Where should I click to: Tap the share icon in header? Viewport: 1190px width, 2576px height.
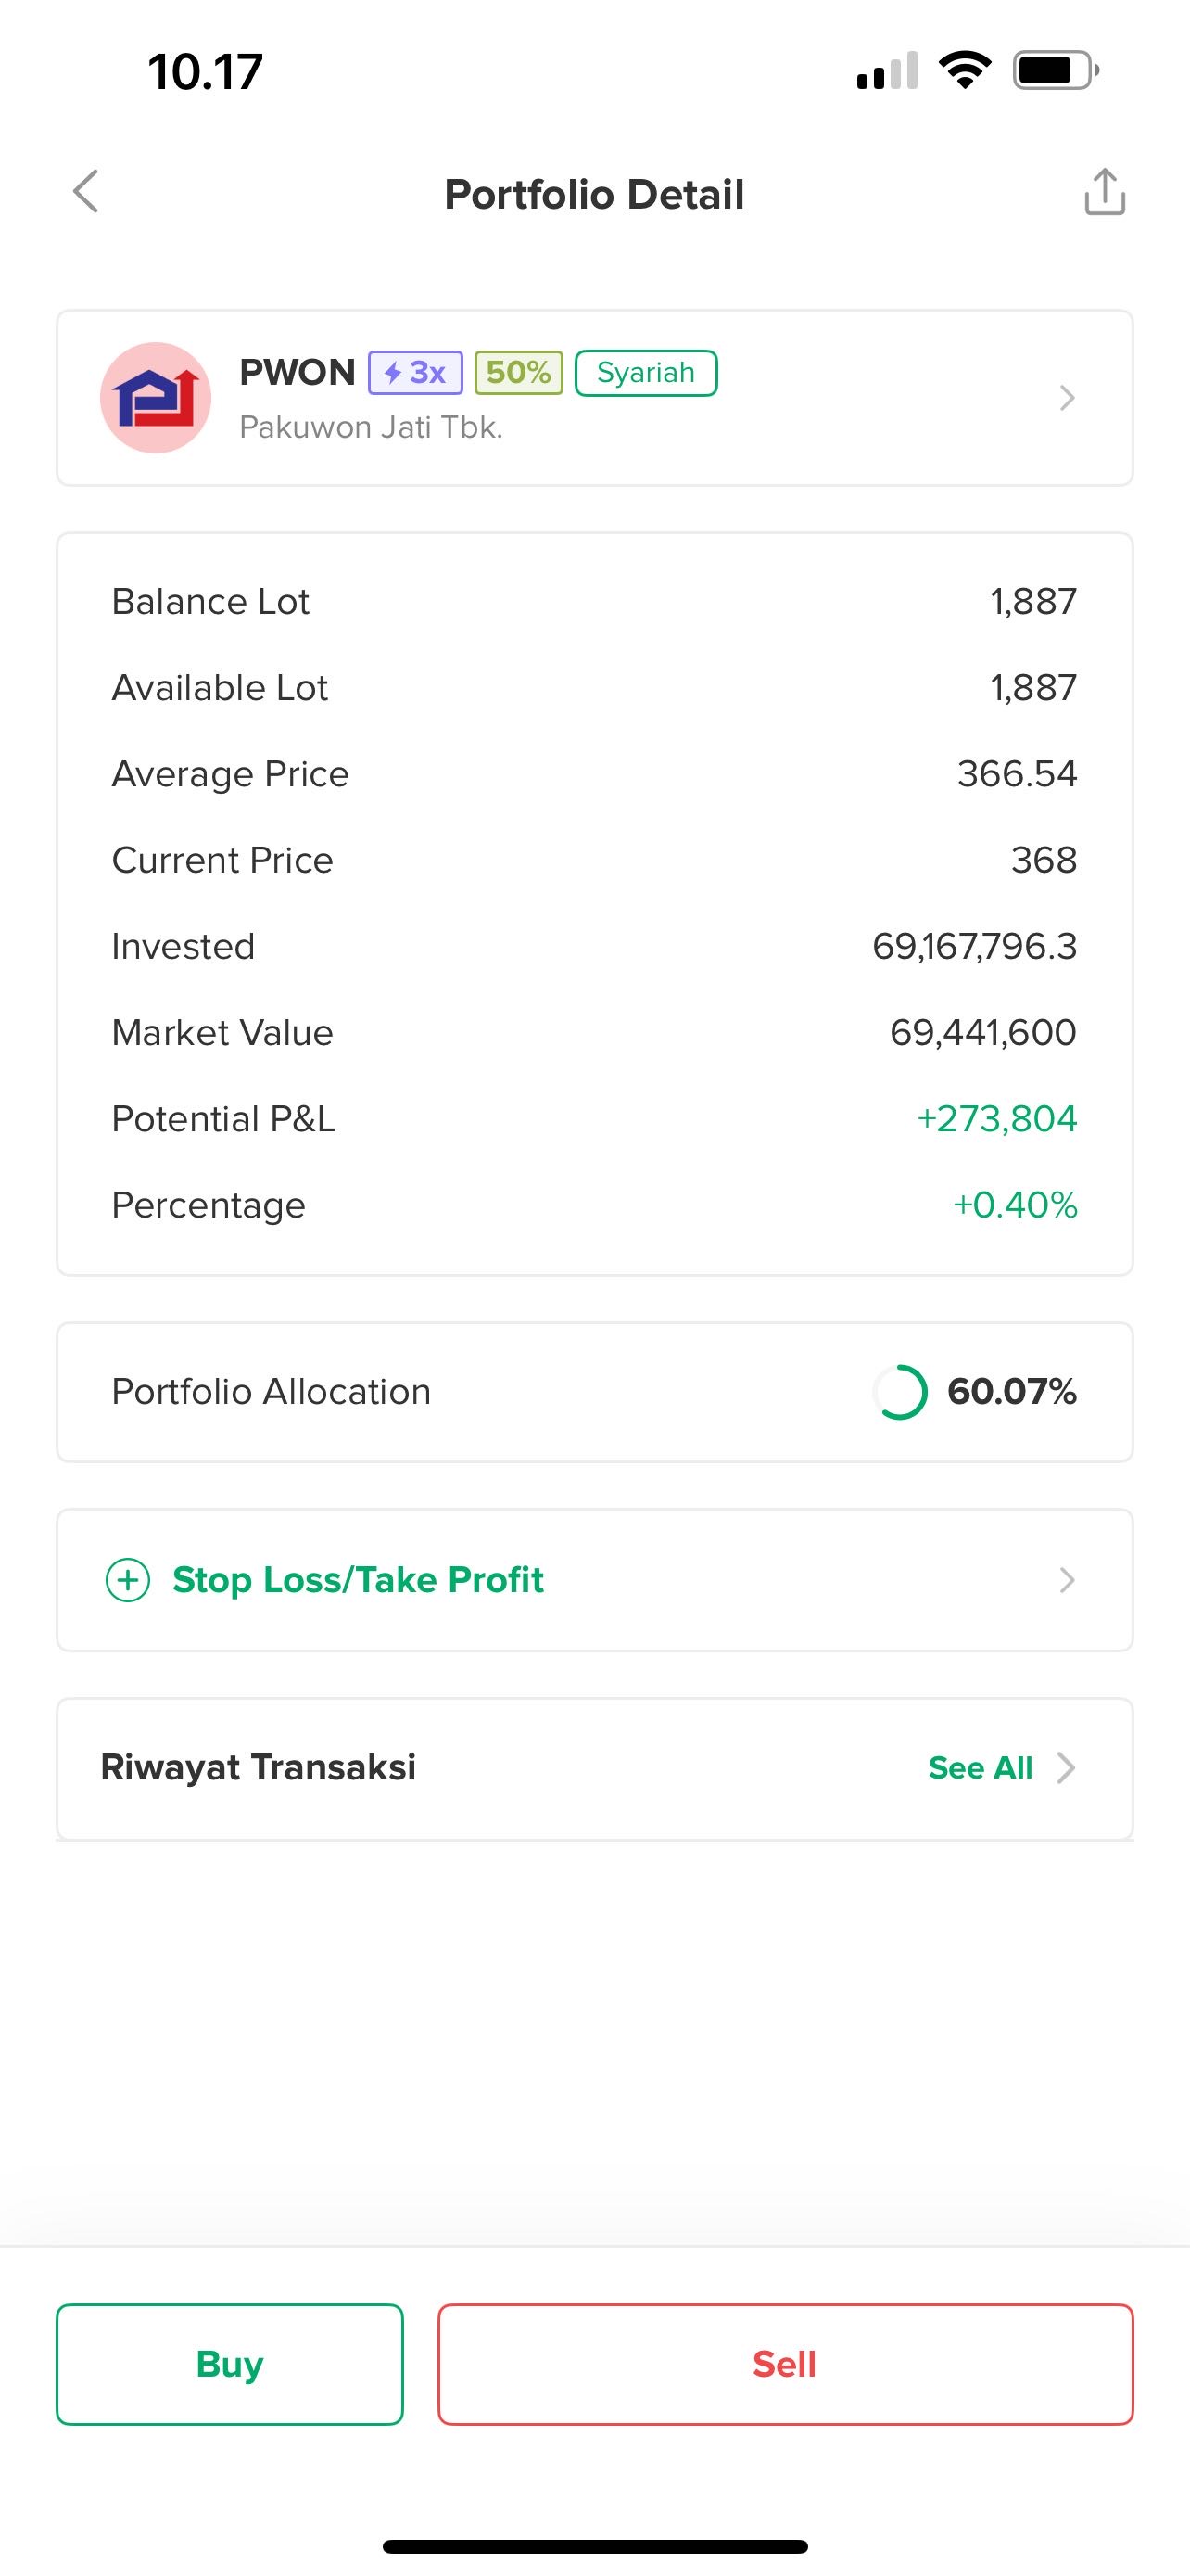pyautogui.click(x=1104, y=192)
